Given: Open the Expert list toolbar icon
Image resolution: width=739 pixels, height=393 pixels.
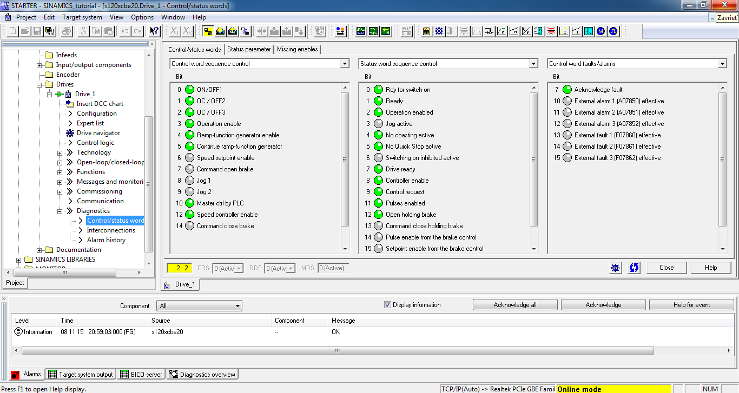Looking at the screenshot, I should point(427,31).
